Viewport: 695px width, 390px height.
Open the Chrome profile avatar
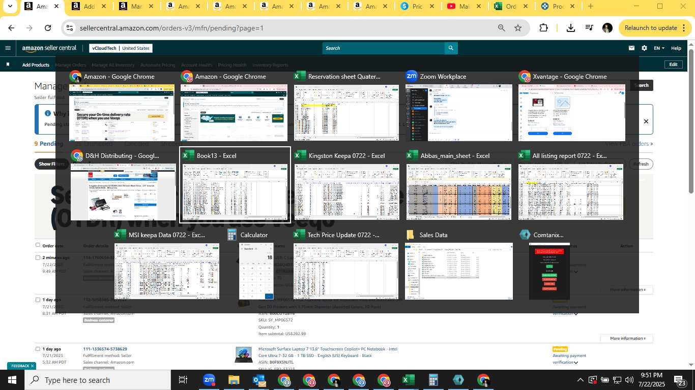pos(607,28)
